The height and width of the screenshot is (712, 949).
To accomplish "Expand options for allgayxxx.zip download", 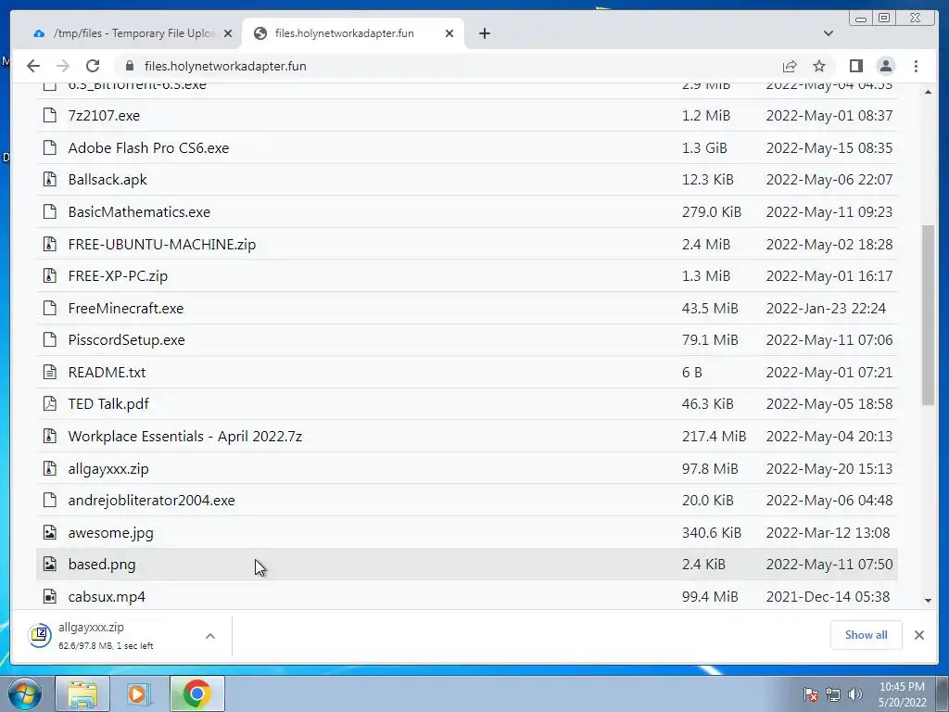I will click(x=210, y=636).
